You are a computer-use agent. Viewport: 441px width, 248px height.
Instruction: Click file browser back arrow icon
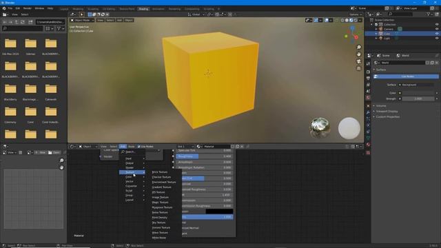[x=5, y=22]
